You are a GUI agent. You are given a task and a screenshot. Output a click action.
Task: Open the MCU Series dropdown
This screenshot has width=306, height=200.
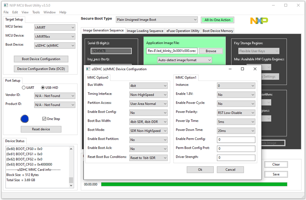pyautogui.click(x=55, y=27)
